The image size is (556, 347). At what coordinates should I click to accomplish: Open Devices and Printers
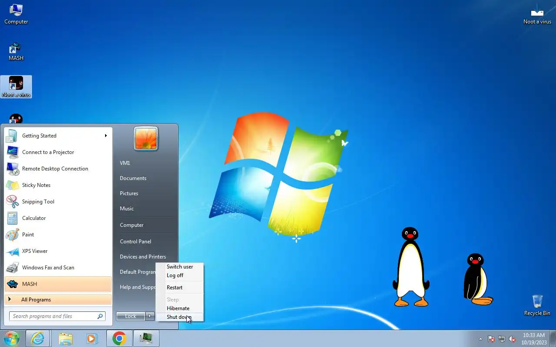[x=143, y=257]
